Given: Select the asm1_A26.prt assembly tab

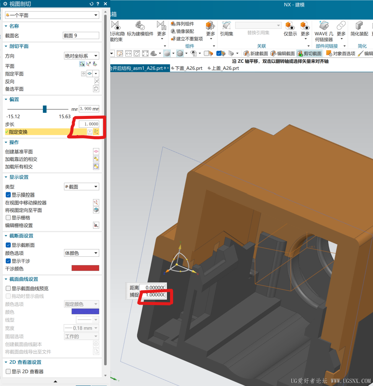Looking at the screenshot, I should (x=139, y=68).
